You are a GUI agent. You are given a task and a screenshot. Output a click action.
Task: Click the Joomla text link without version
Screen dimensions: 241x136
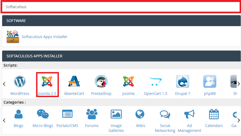click(128, 94)
